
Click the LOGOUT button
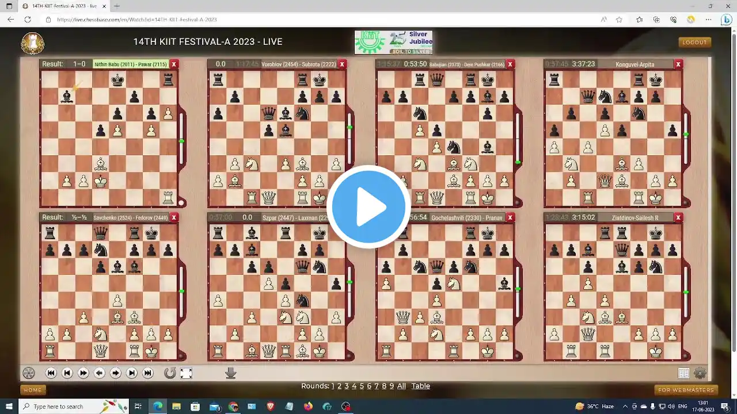click(694, 42)
